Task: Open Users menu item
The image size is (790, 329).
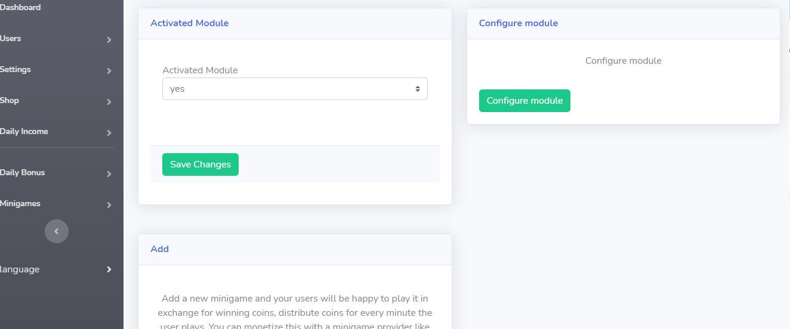Action: pyautogui.click(x=11, y=38)
